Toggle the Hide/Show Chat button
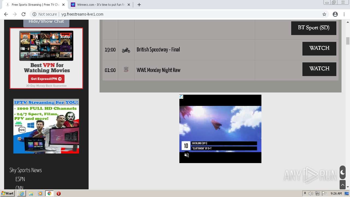Screen dimensions: 350x197 click(x=46, y=22)
